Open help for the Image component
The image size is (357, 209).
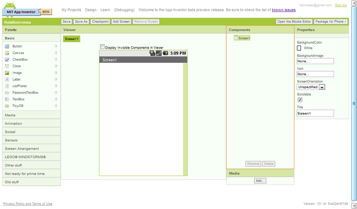[x=56, y=73]
